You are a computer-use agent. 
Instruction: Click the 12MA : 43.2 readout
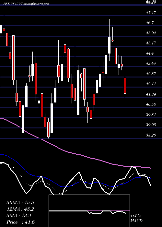point(20,209)
